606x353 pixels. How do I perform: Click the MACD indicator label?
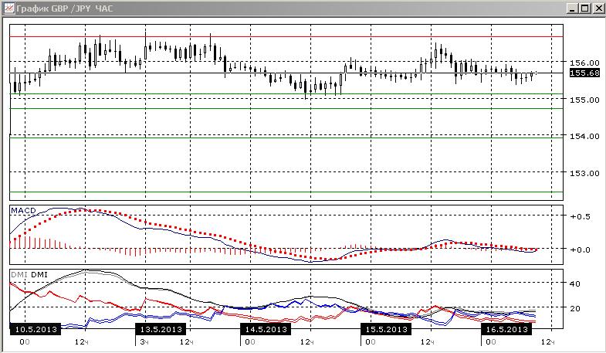point(23,210)
